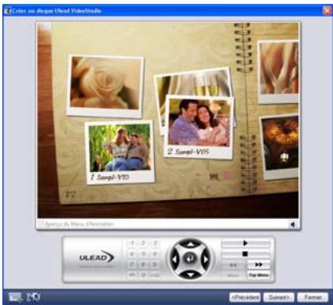Close the Ulead VideoStudio disc window
The height and width of the screenshot is (305, 333).
(327, 11)
